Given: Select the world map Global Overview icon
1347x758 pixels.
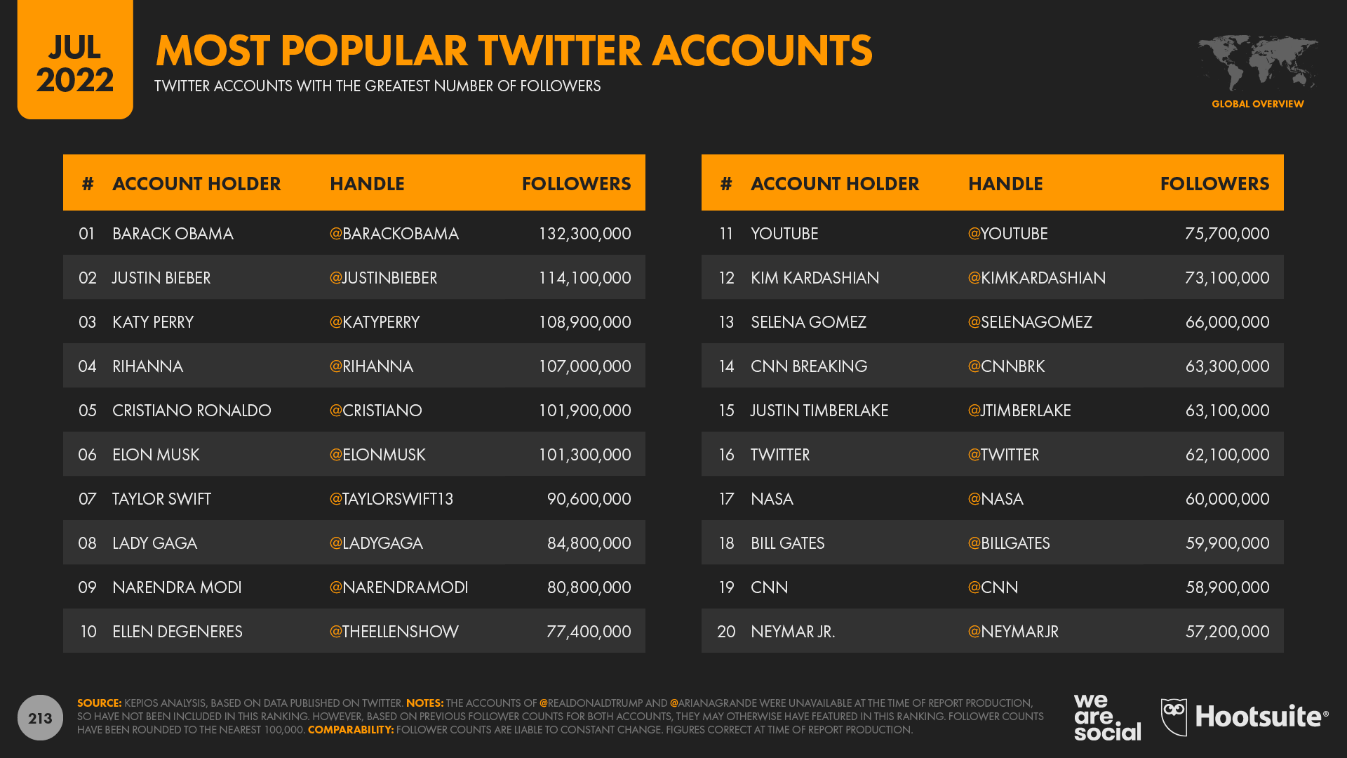Looking at the screenshot, I should click(x=1257, y=63).
